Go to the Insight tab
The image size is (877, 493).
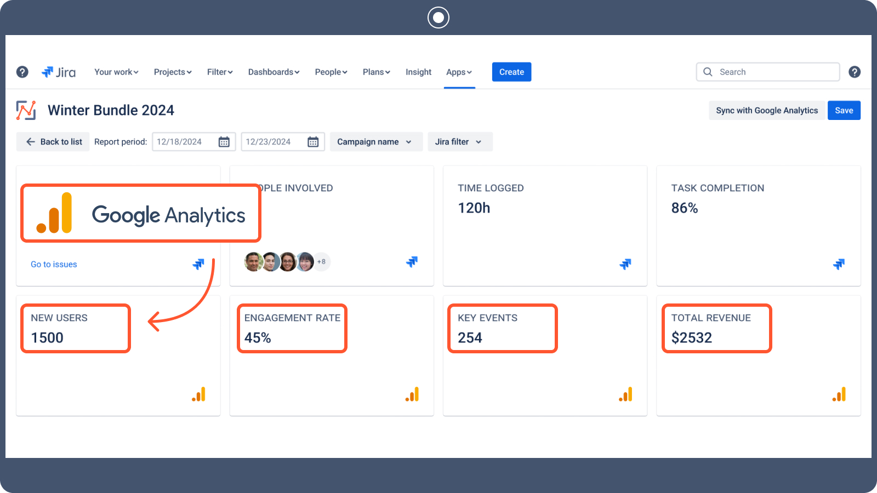tap(418, 72)
